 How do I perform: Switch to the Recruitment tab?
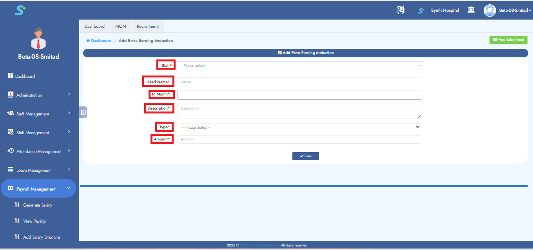click(148, 26)
